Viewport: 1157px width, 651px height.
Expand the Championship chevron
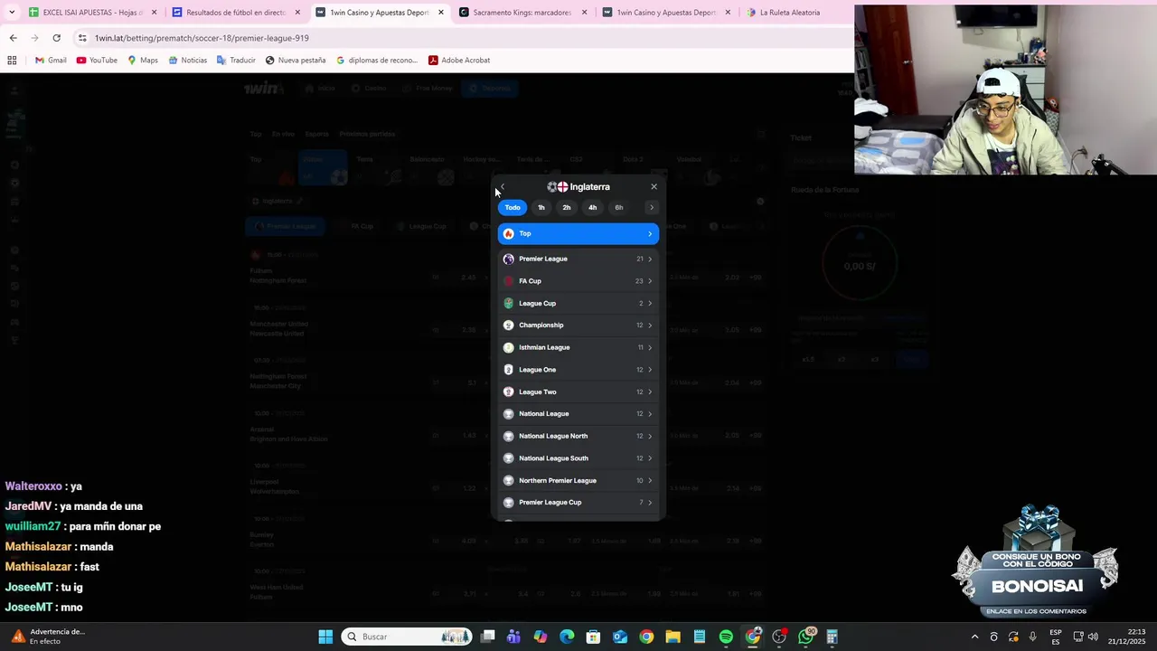point(650,325)
